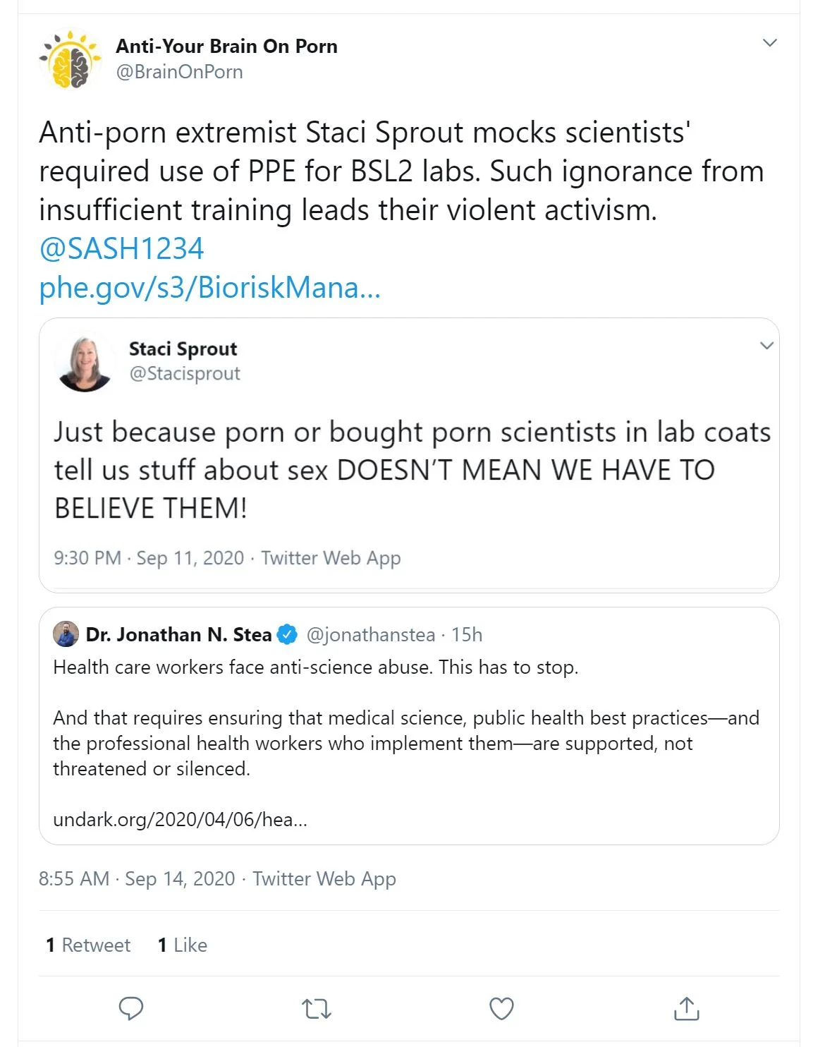Open Anti-Your Brain On Porn display name

(x=226, y=47)
